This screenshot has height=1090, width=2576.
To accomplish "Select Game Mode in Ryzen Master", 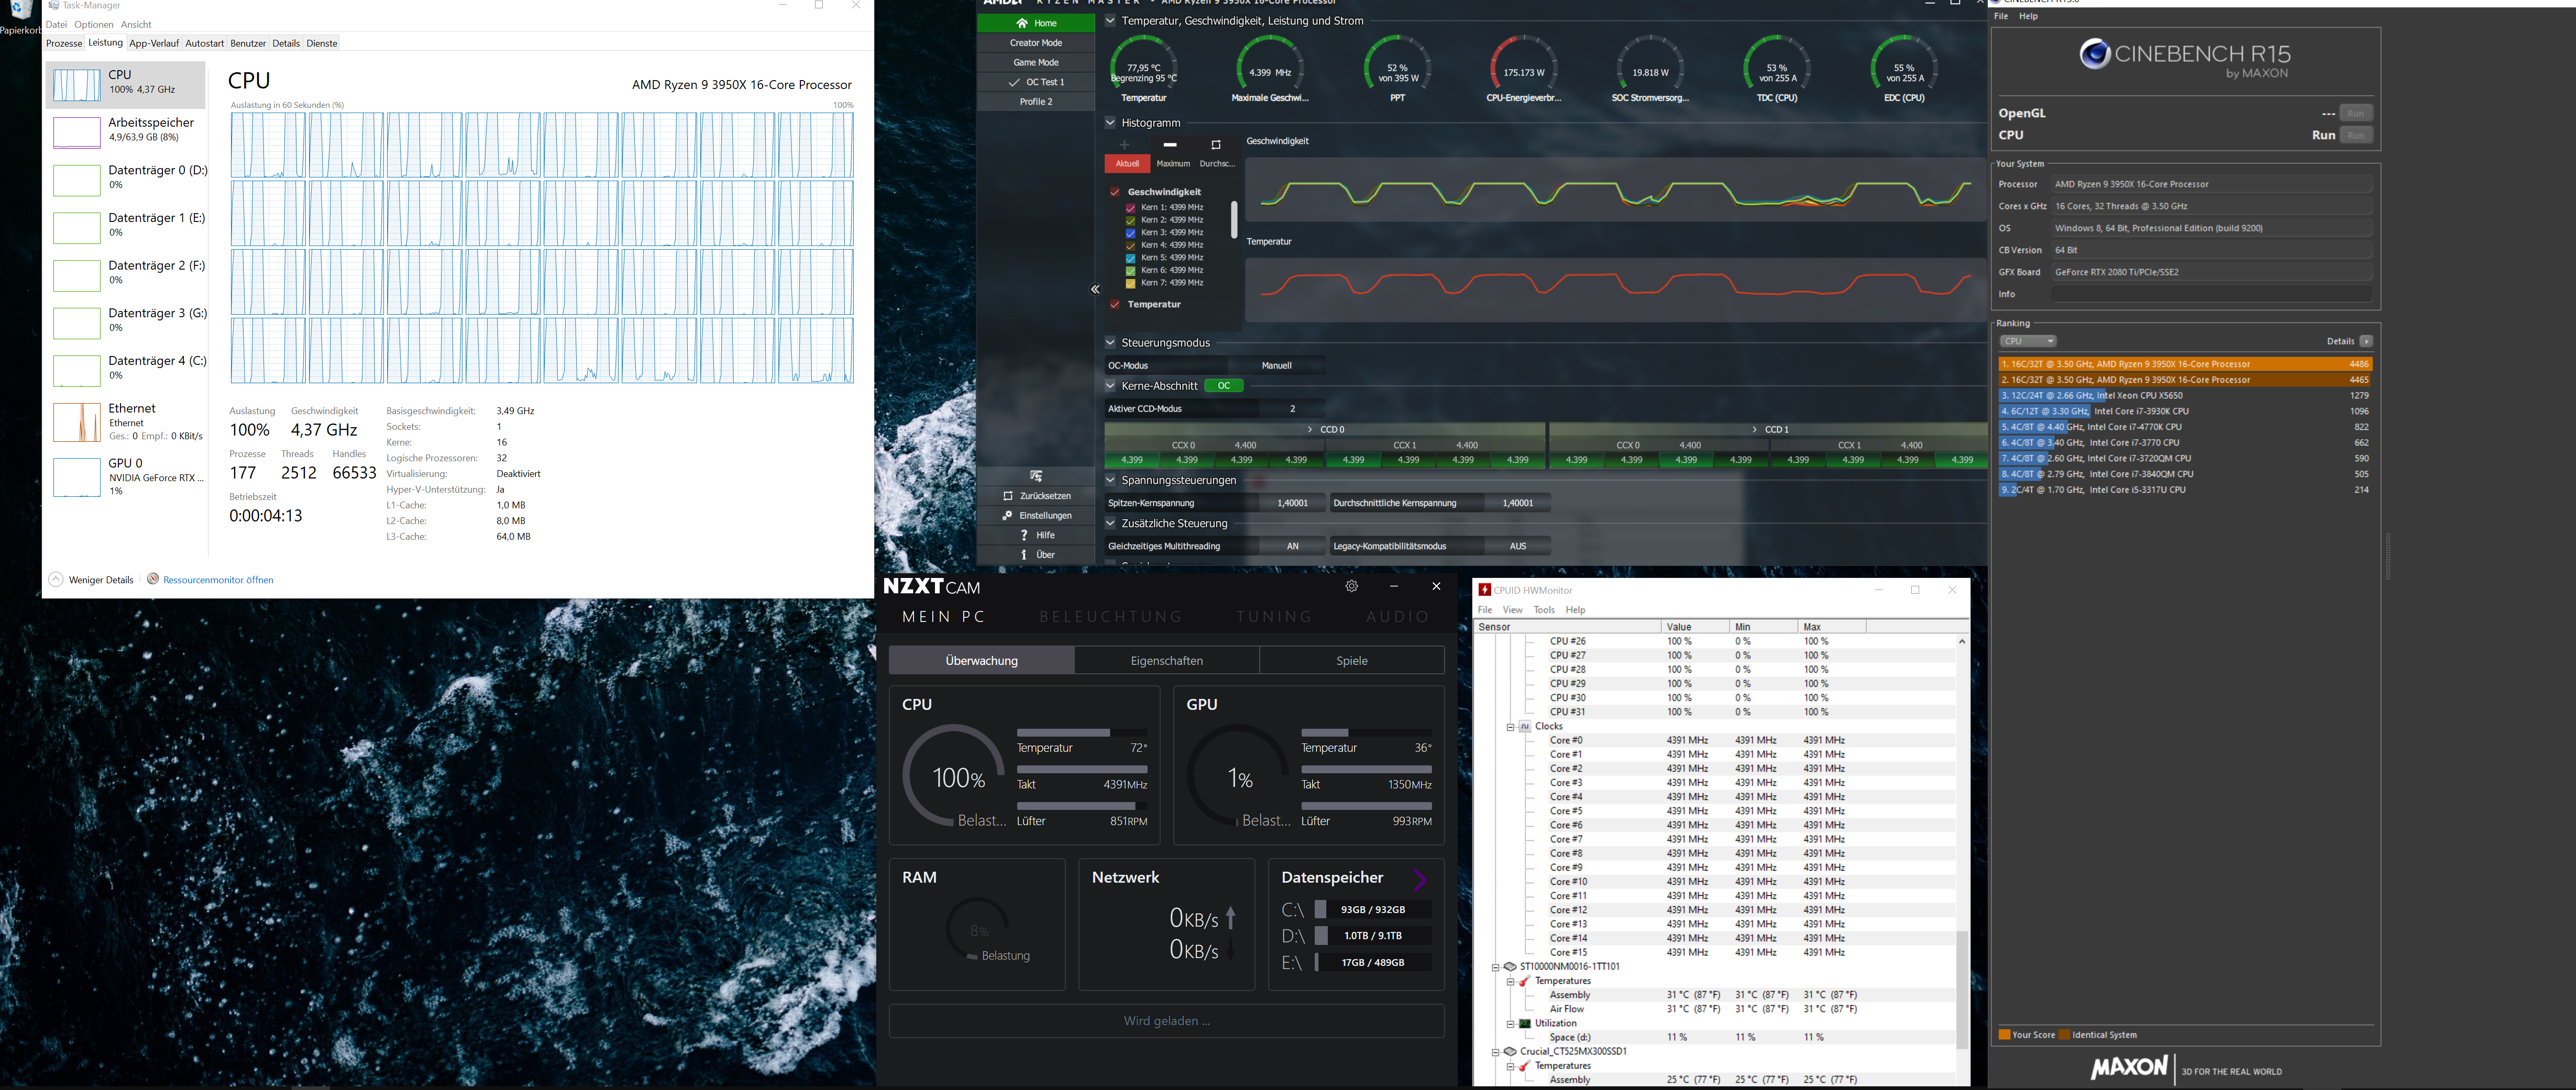I will pyautogui.click(x=1036, y=63).
